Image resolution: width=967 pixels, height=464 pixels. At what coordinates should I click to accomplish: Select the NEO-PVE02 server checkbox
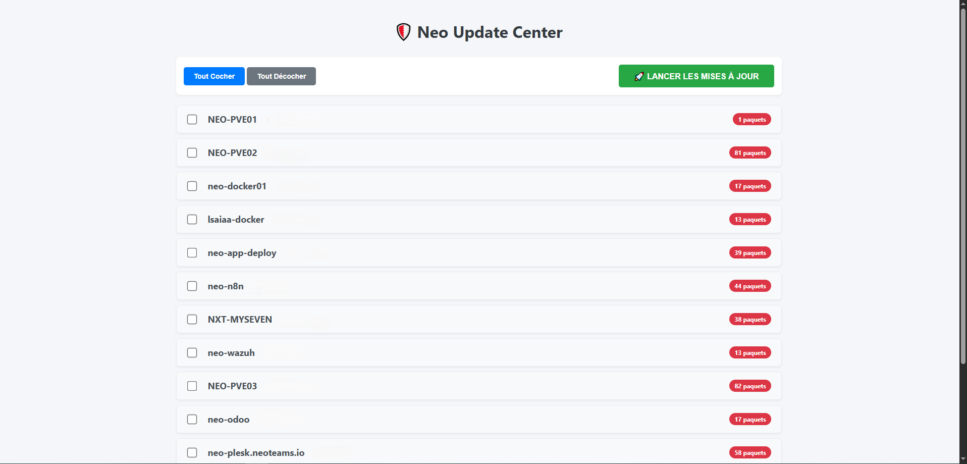tap(192, 153)
